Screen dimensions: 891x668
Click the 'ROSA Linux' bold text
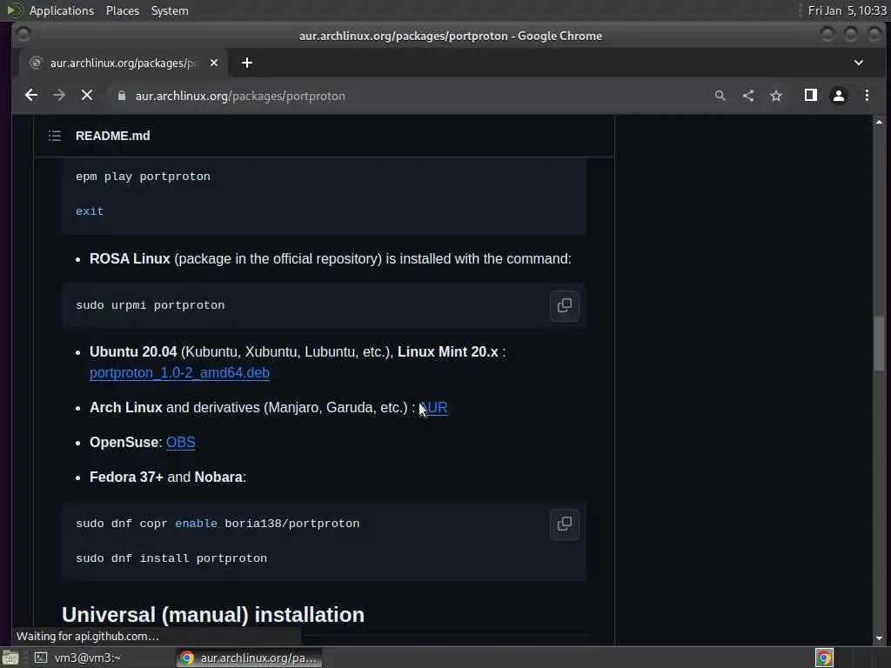[130, 259]
